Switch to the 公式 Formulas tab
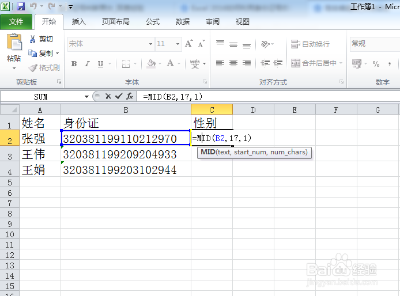This screenshot has width=400, height=296. [153, 22]
